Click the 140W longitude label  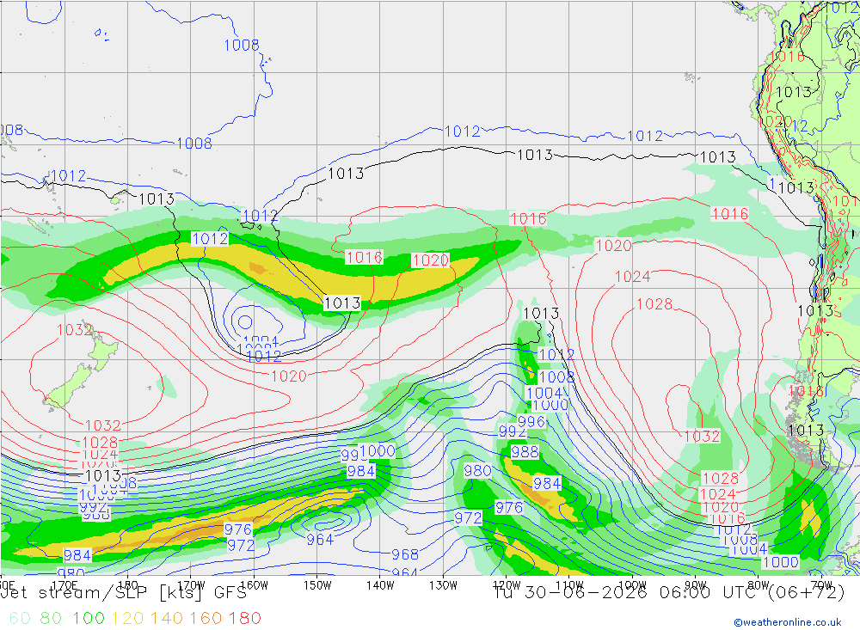click(x=380, y=585)
